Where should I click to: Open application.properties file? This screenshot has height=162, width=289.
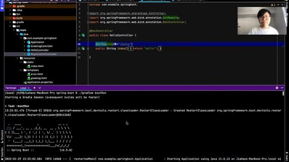(x=40, y=82)
